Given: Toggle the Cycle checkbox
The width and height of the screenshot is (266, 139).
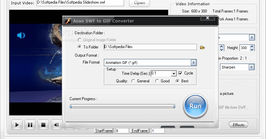Looking at the screenshot, I should point(180,73).
